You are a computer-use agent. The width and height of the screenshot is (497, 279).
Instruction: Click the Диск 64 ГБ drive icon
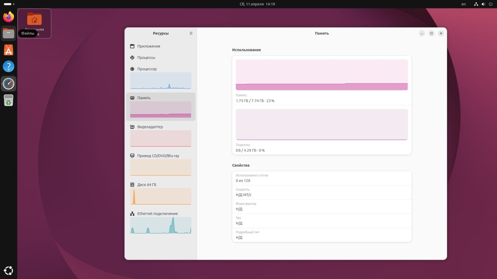pos(133,185)
